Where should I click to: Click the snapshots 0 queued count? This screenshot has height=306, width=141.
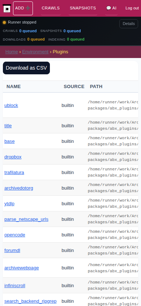72,31
